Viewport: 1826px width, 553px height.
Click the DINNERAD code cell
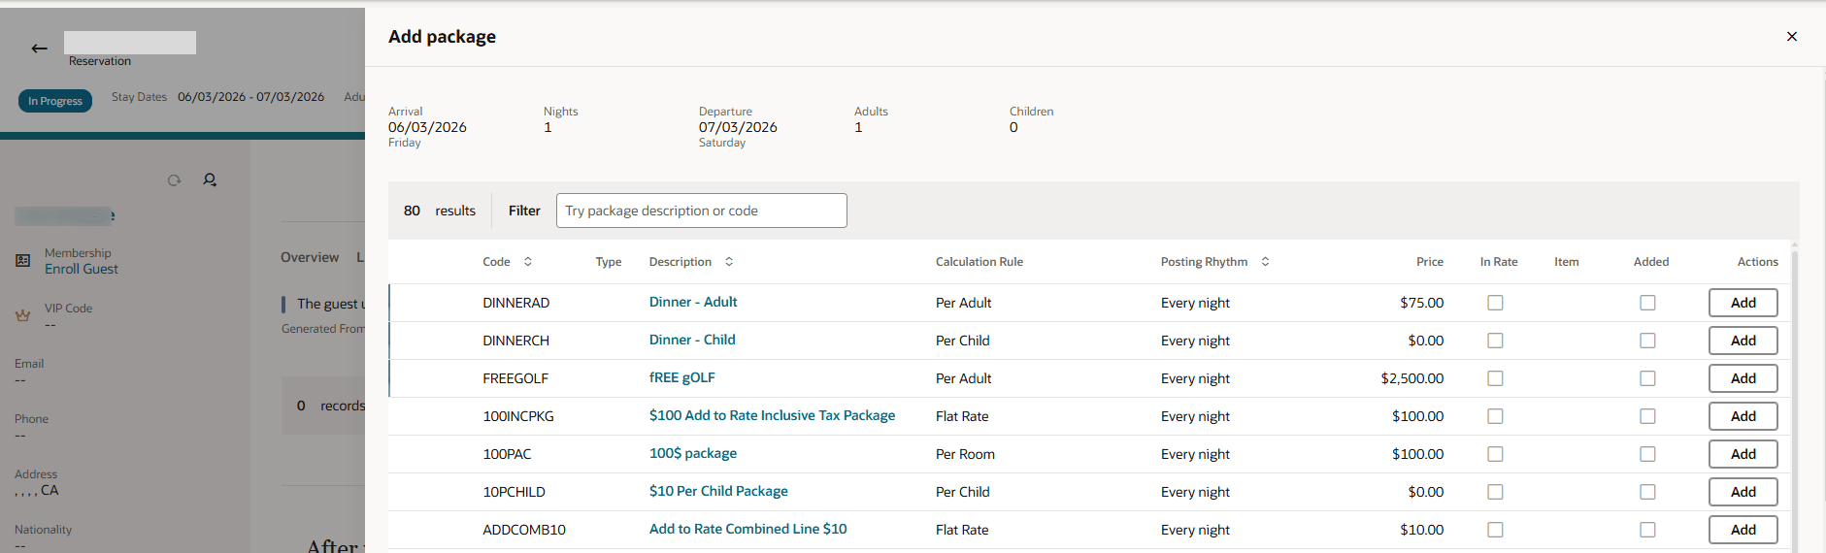515,303
